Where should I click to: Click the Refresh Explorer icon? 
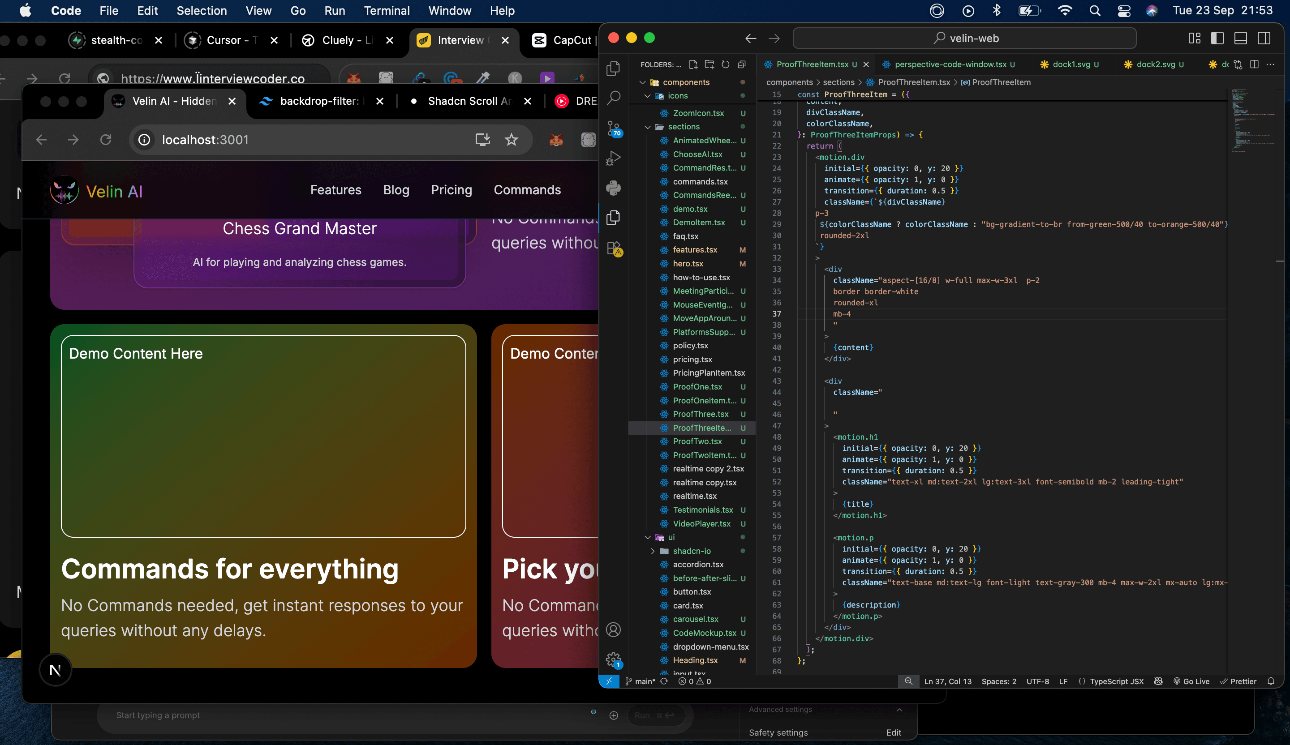(725, 64)
